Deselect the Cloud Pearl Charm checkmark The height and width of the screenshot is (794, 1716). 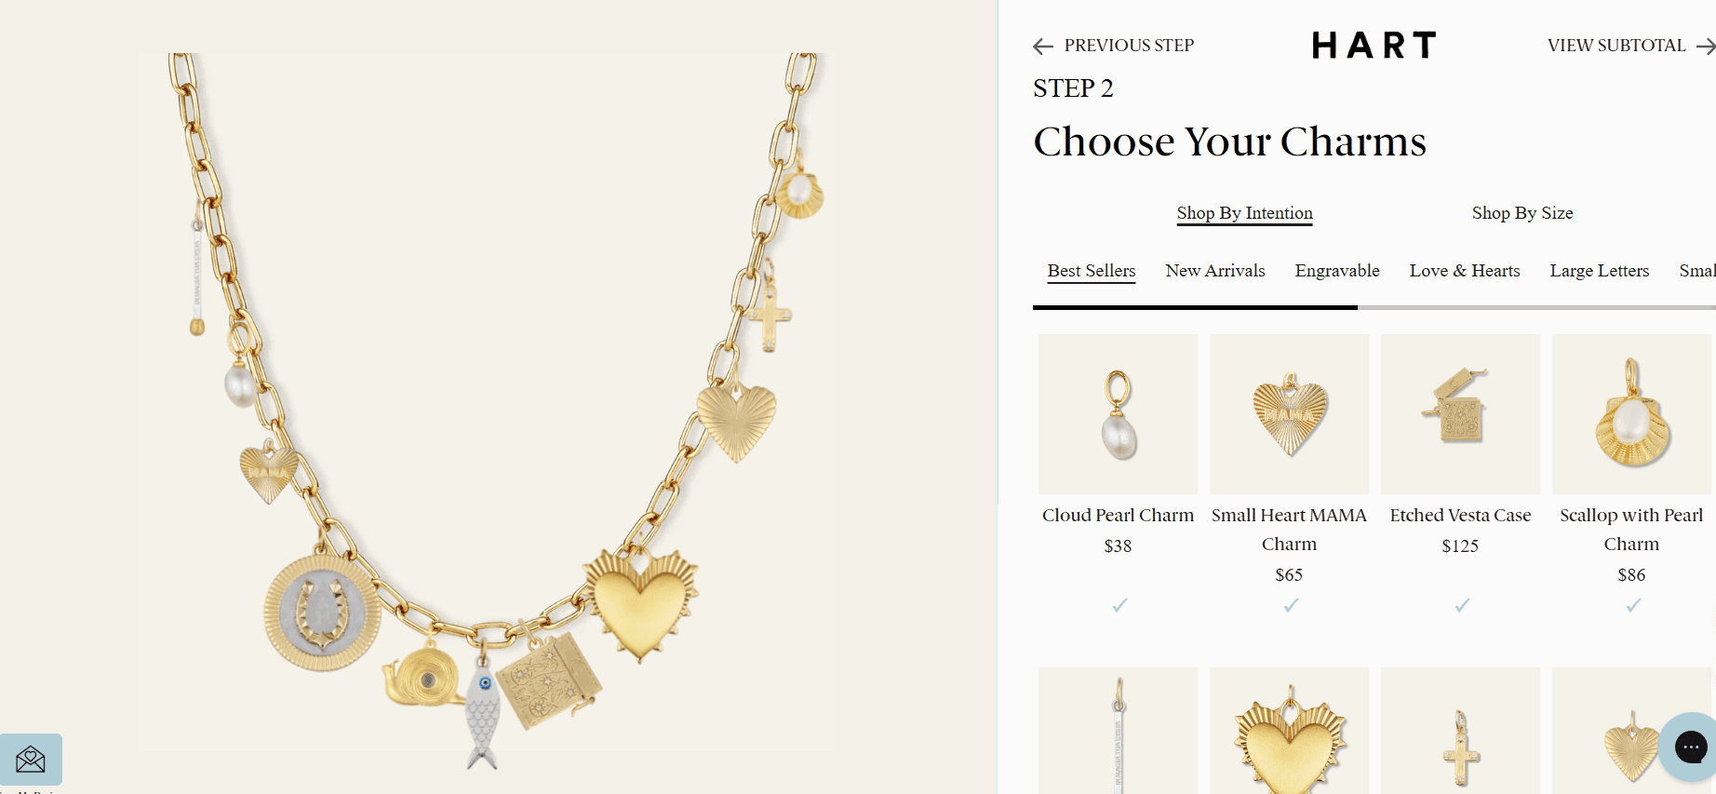pyautogui.click(x=1118, y=605)
